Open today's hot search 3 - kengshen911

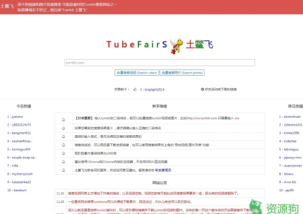tap(19, 133)
